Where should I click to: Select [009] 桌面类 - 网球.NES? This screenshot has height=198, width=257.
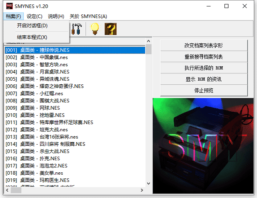click(75, 108)
